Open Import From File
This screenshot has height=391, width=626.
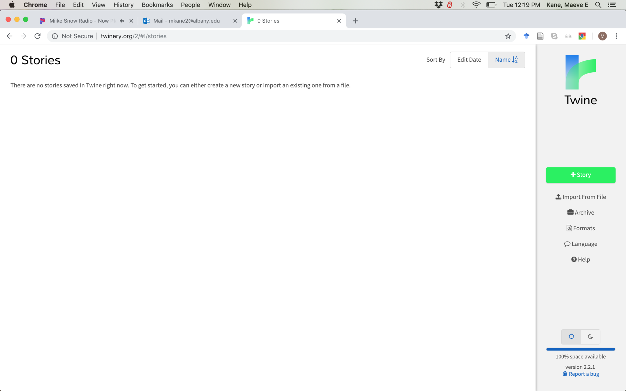click(580, 197)
